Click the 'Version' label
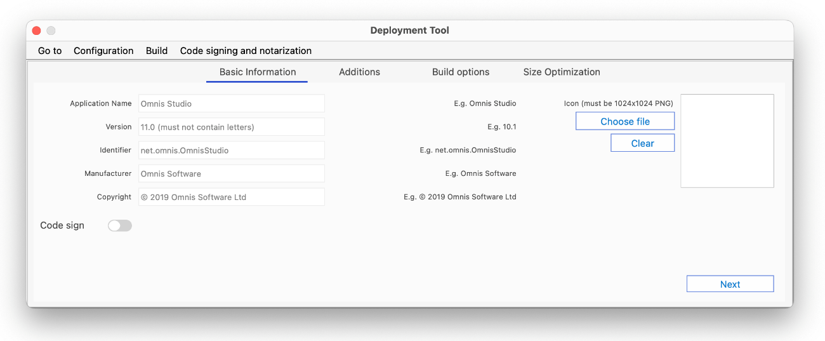This screenshot has height=341, width=825. pos(119,127)
